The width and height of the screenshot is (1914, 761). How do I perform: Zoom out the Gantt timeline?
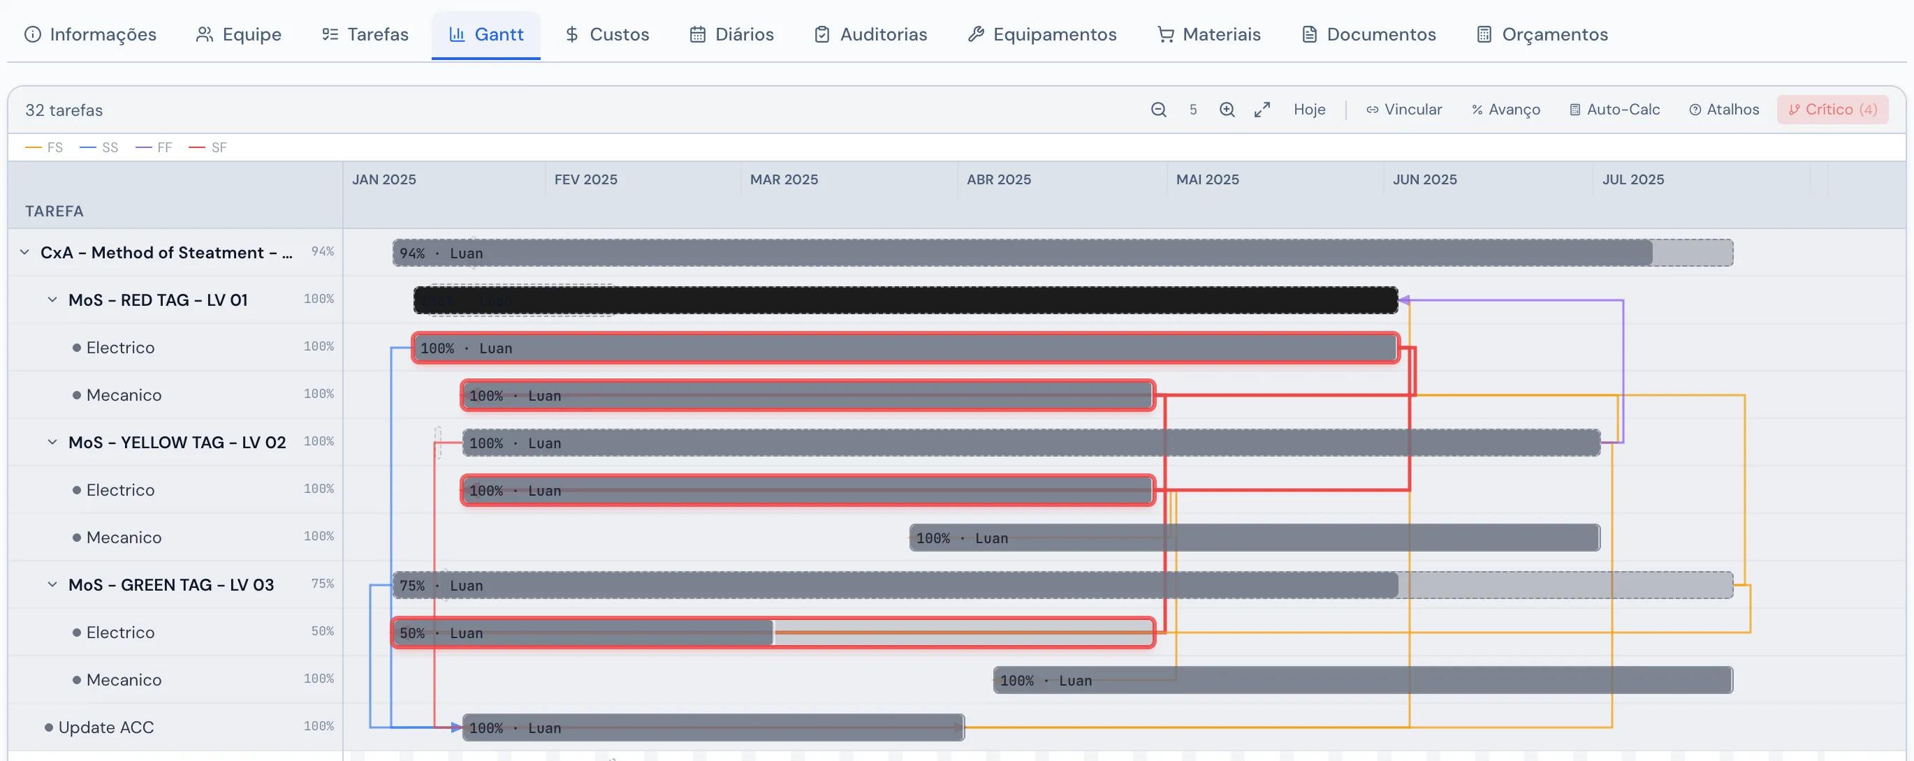1158,110
